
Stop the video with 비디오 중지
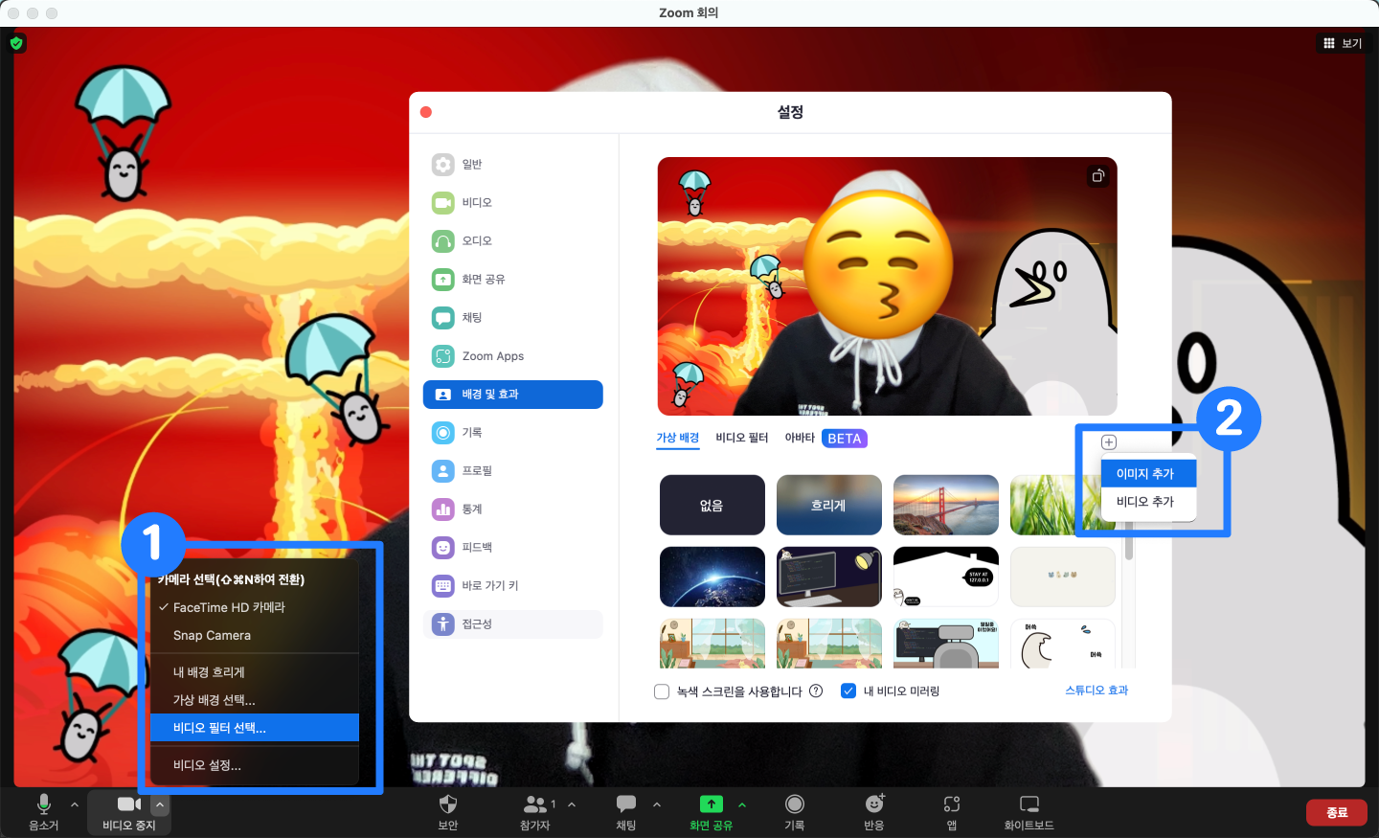coord(128,812)
